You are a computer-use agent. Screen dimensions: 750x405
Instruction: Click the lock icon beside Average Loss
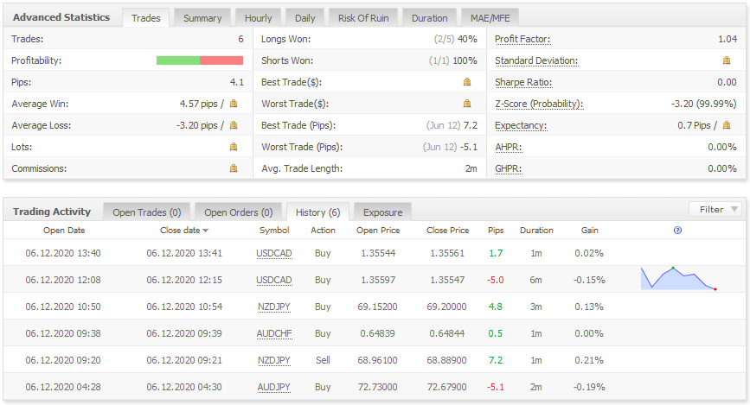tap(233, 125)
